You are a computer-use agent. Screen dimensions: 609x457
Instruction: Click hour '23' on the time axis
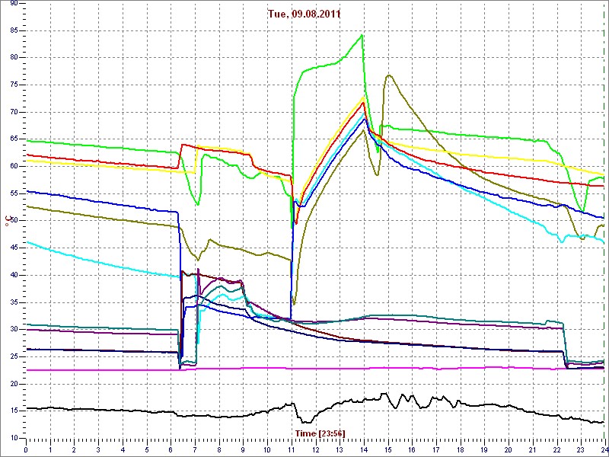(x=580, y=449)
